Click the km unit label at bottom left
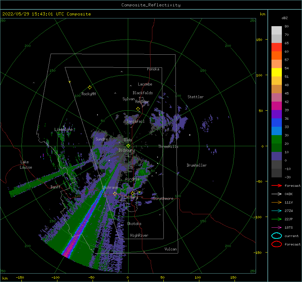Image resolution: width=302 pixels, height=282 pixels. [5, 278]
